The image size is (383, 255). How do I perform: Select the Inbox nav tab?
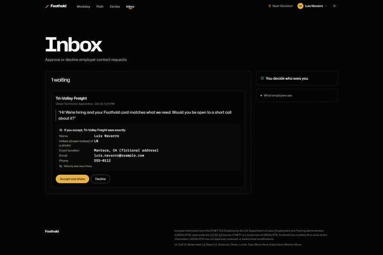click(x=130, y=7)
